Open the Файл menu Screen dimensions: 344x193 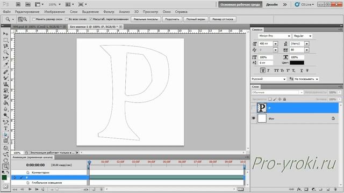7,12
